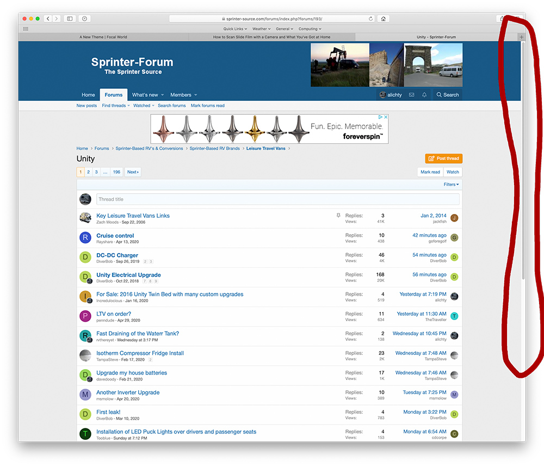
Task: Expand the Computing bookmarks menu
Action: point(310,29)
